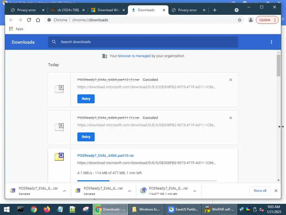
Task: Open the paint palette taskbar icon
Action: click(86, 209)
